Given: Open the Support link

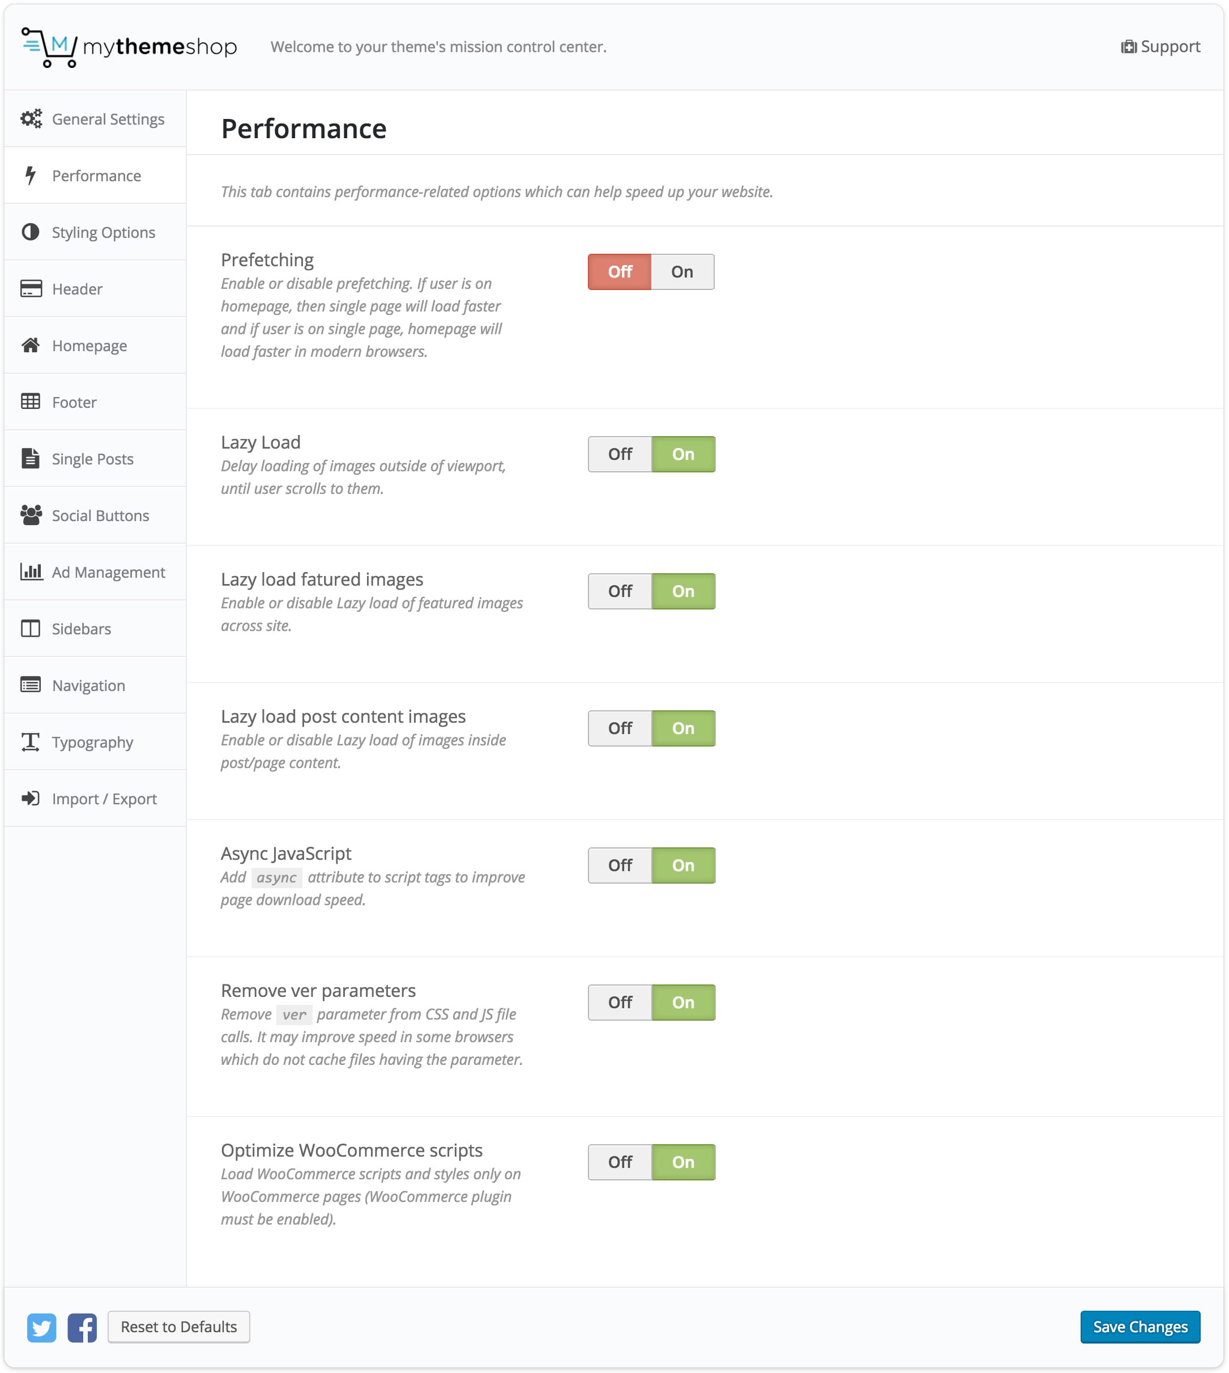Looking at the screenshot, I should point(1161,46).
